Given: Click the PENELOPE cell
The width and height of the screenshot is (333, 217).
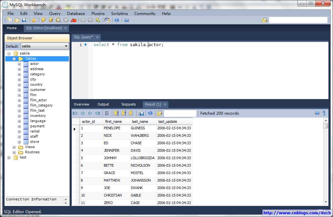Looking at the screenshot, I should pyautogui.click(x=116, y=128).
